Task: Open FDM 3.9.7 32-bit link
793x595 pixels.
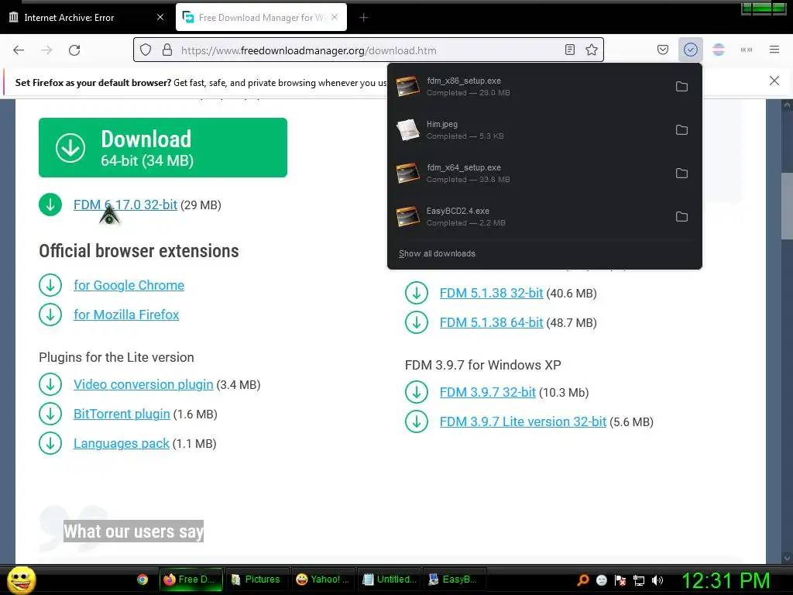Action: pyautogui.click(x=488, y=392)
